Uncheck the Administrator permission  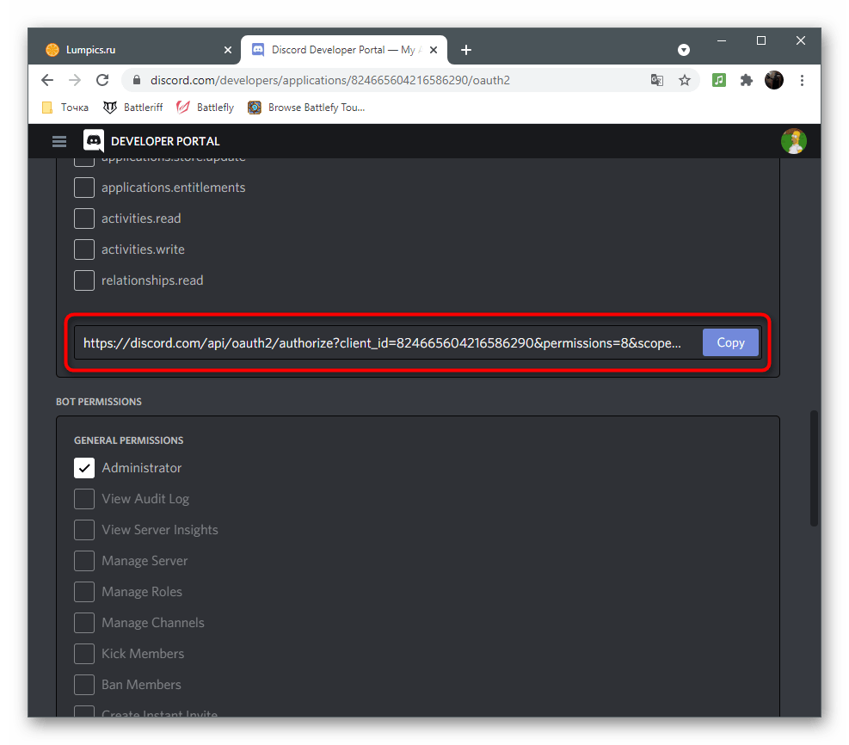[x=83, y=467]
